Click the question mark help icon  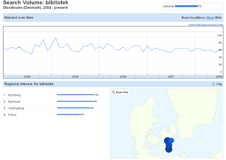(x=213, y=84)
